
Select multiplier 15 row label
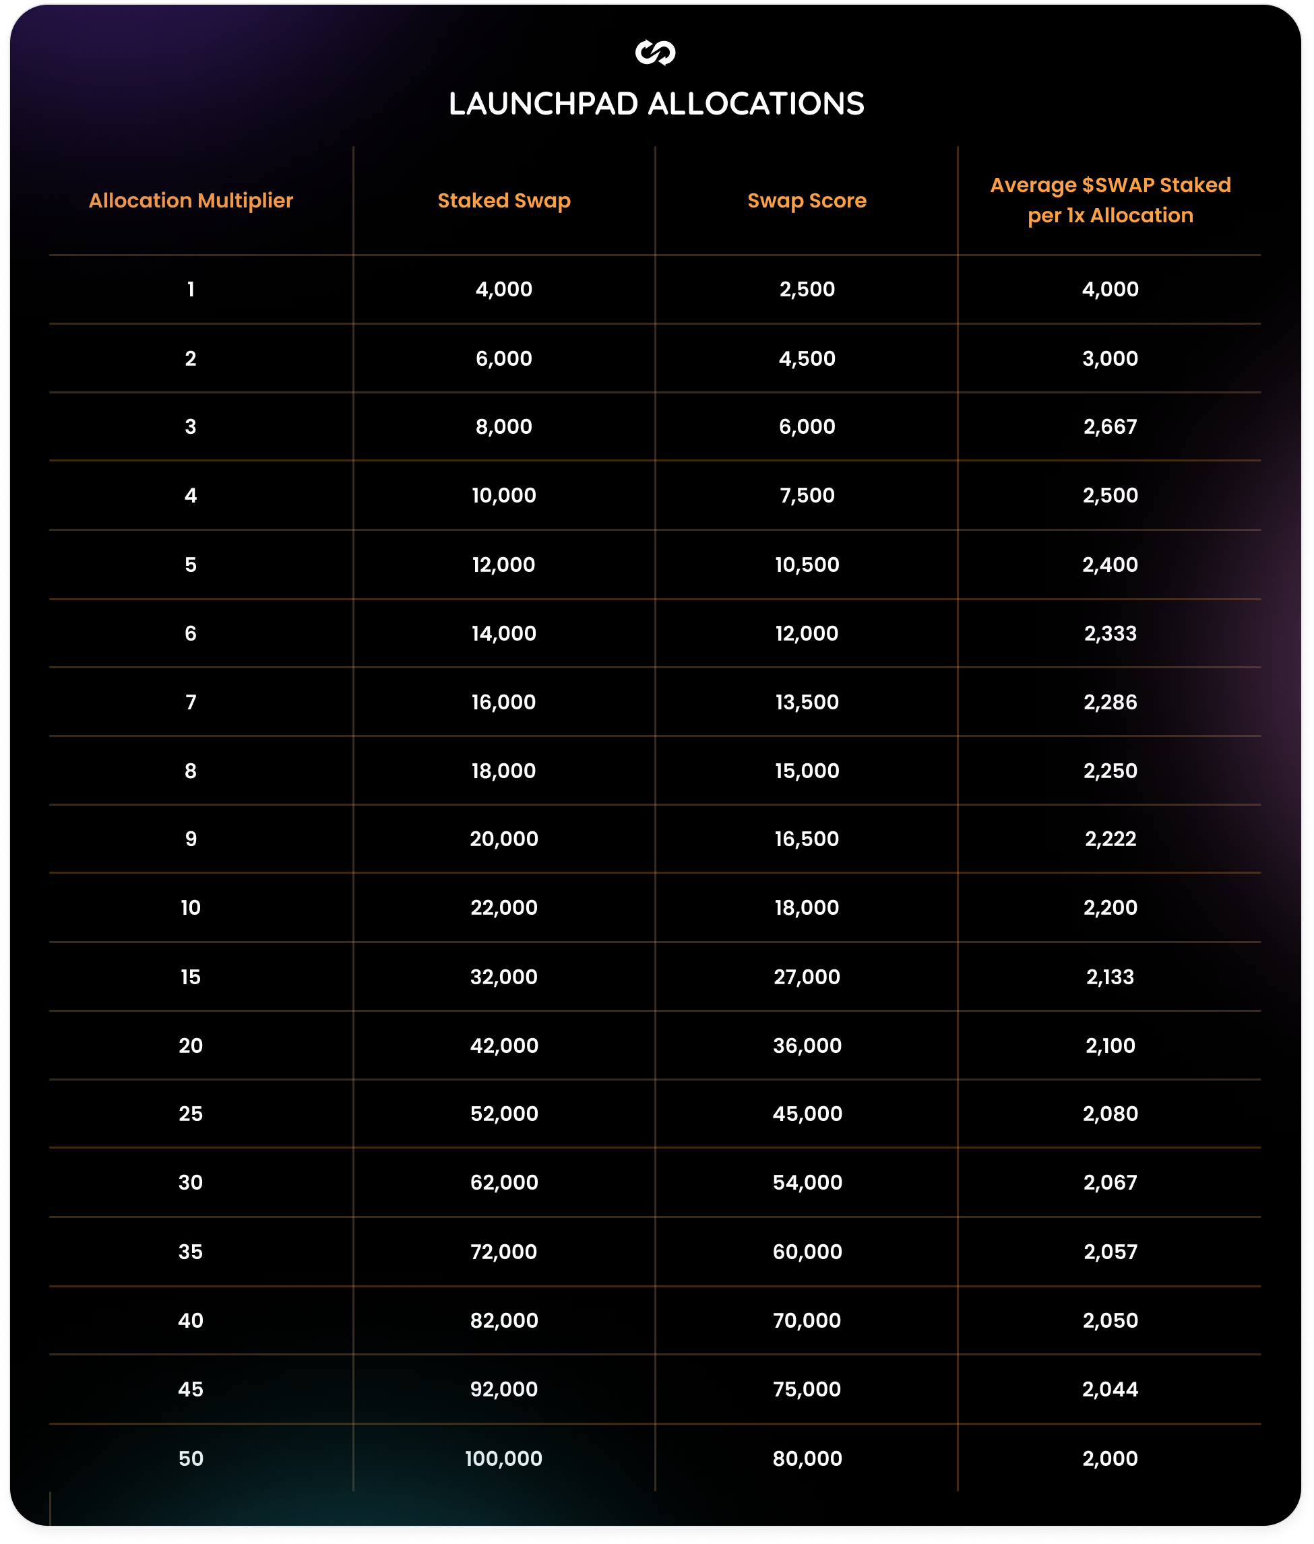tap(191, 976)
